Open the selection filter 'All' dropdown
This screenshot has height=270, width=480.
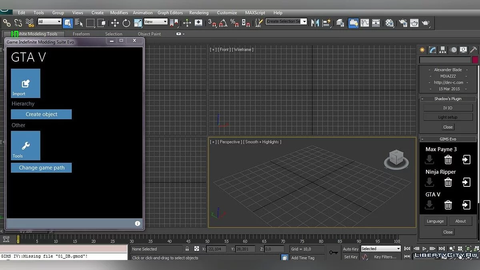tap(50, 22)
